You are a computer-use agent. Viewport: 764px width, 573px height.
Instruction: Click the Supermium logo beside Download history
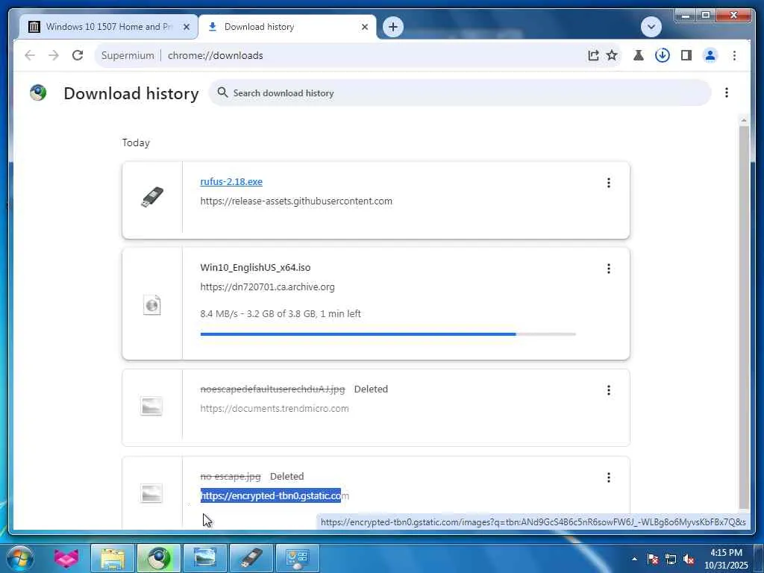coord(38,93)
